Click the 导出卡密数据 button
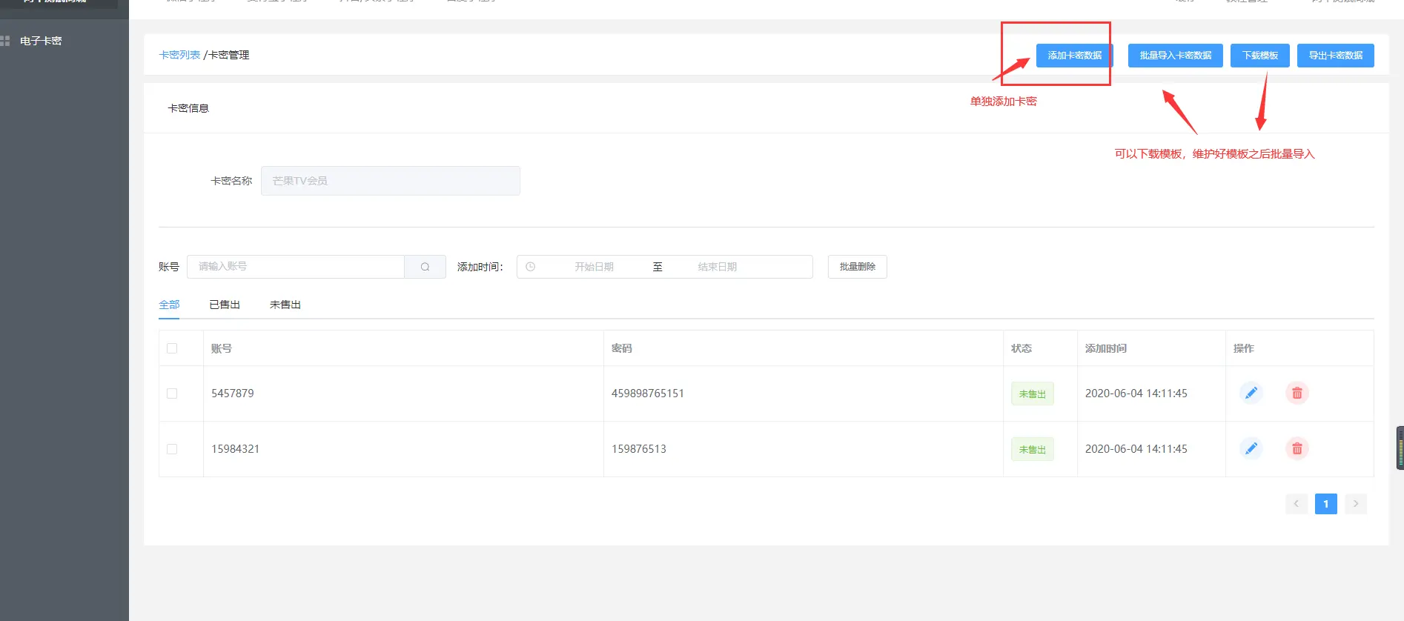The image size is (1404, 621). 1336,56
